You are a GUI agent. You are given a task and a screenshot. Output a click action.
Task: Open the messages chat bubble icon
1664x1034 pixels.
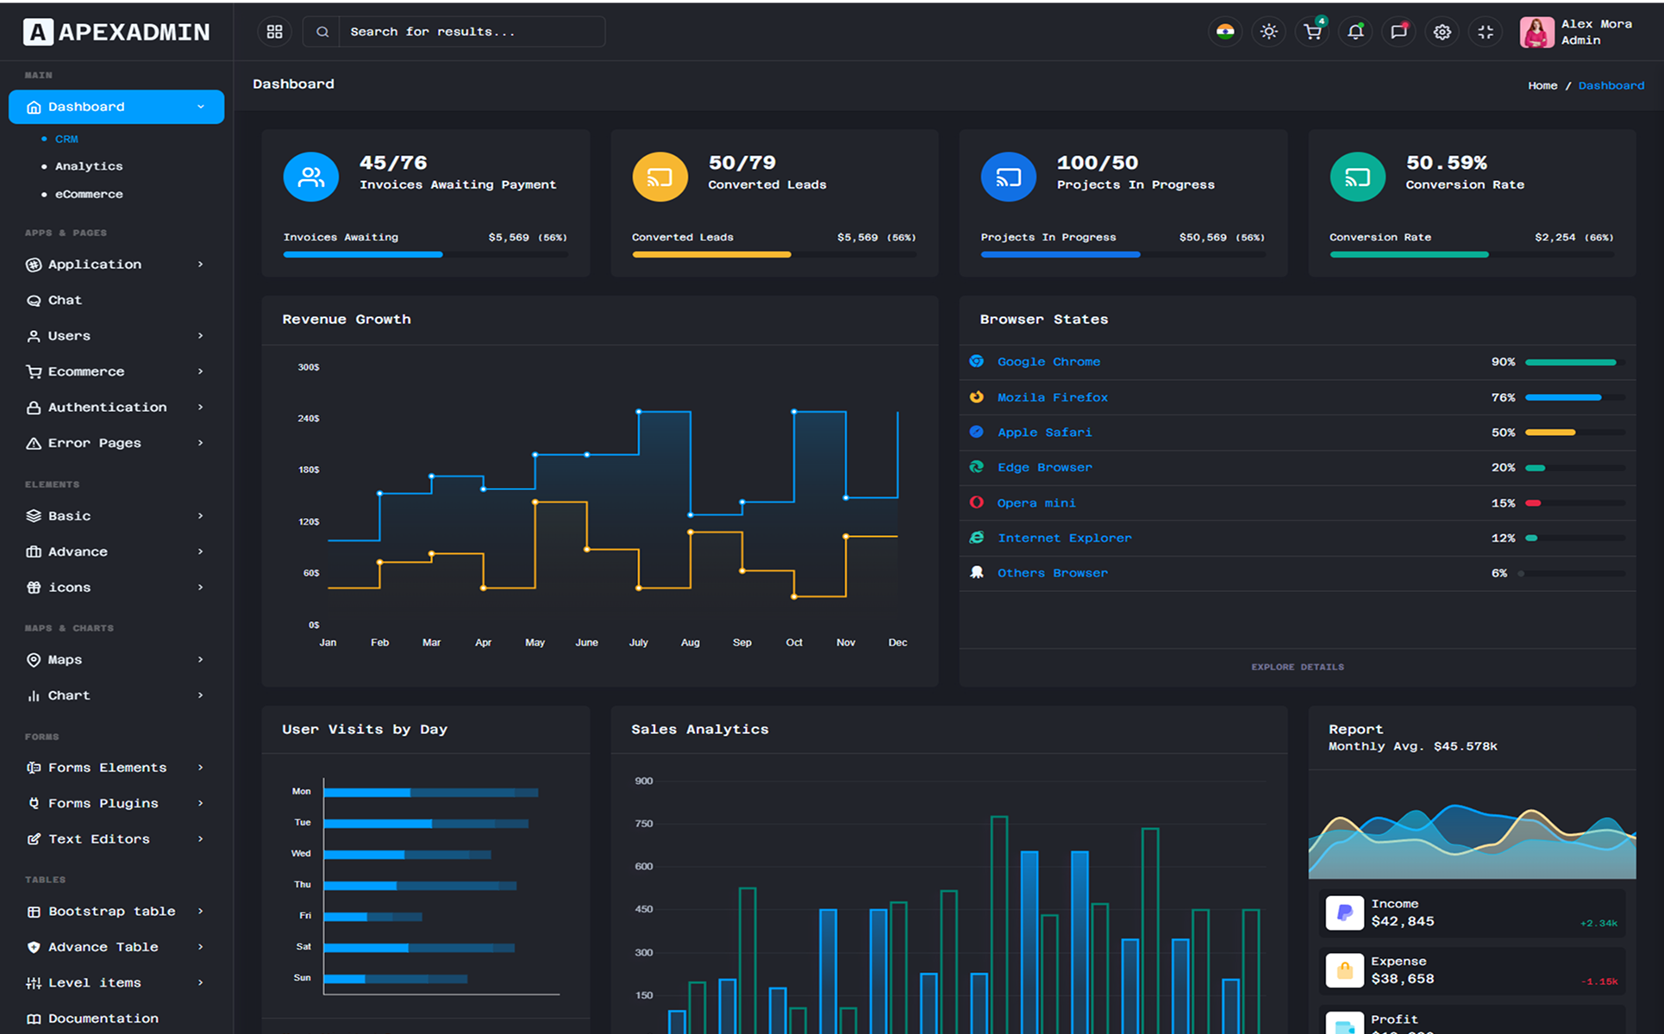(1398, 32)
